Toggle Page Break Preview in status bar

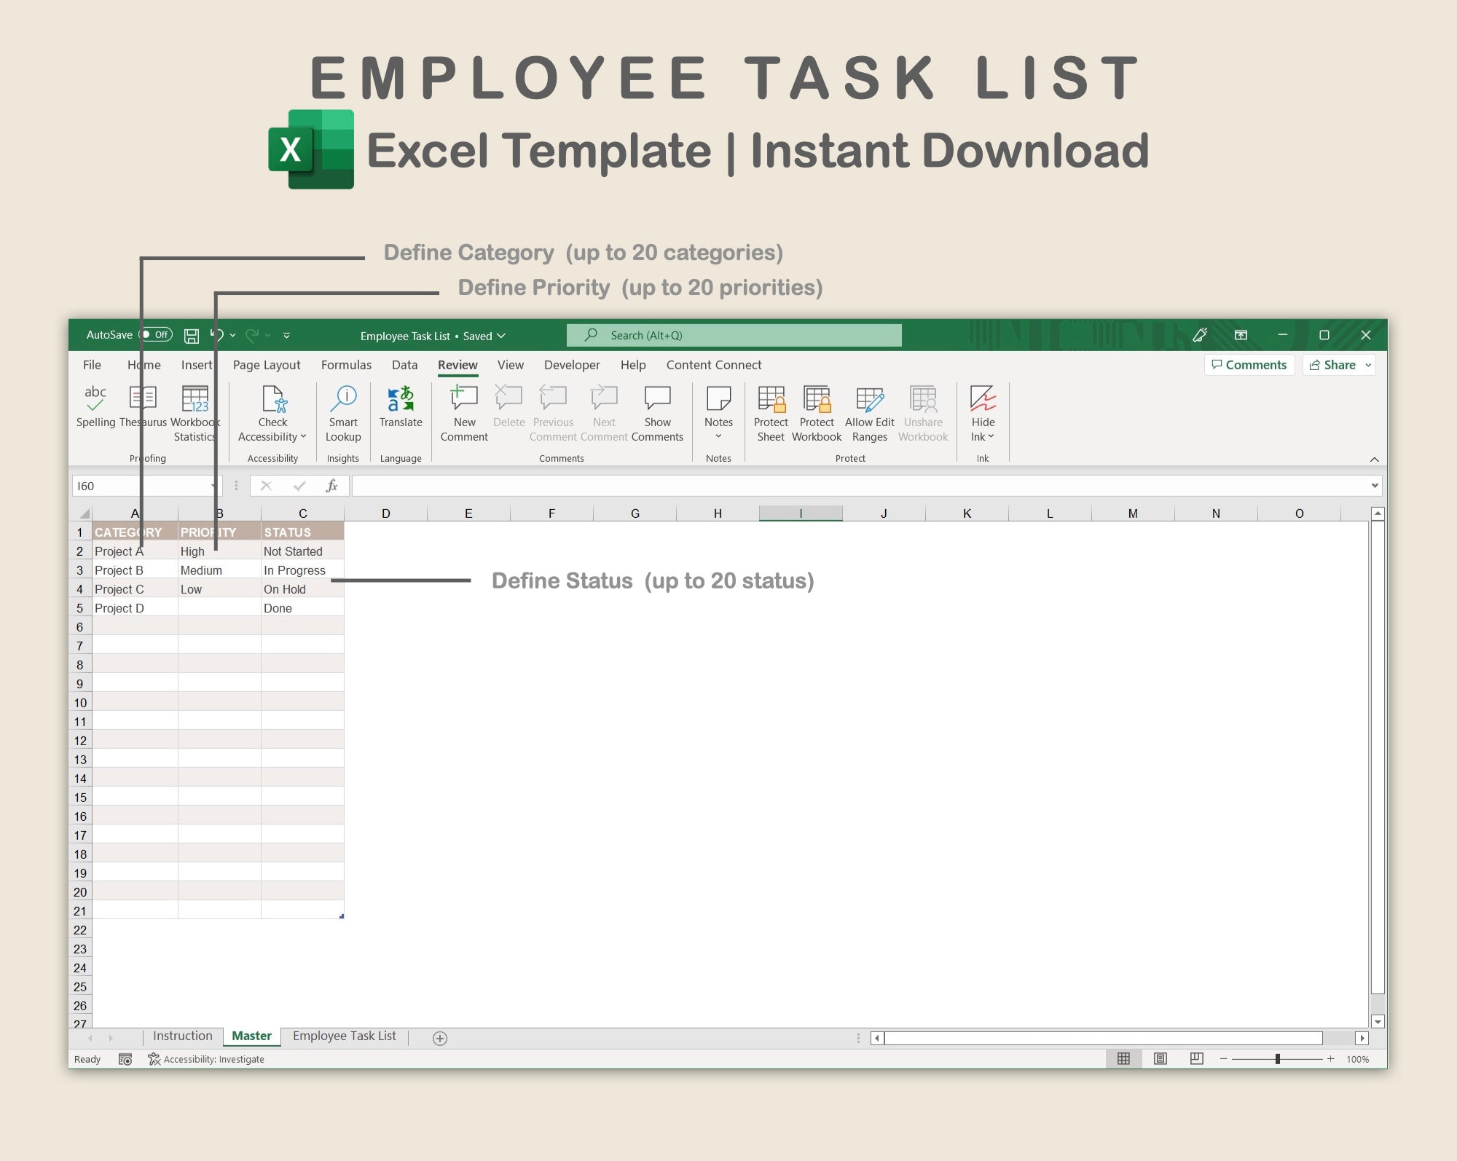[1195, 1058]
